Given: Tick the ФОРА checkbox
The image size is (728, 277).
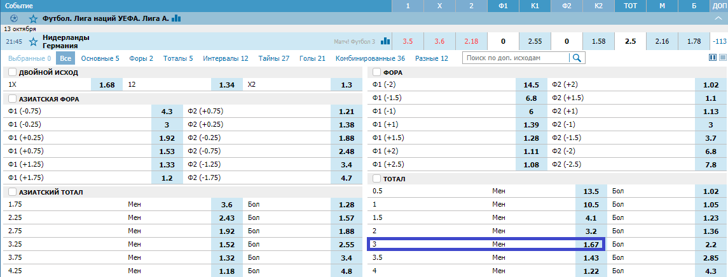Looking at the screenshot, I should click(376, 72).
